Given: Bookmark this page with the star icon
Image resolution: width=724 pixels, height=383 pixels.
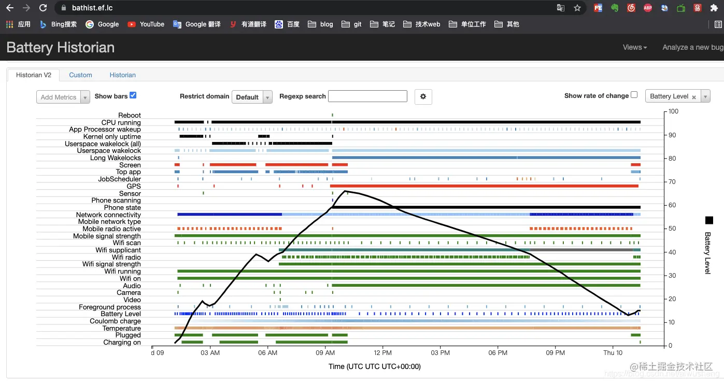Looking at the screenshot, I should point(577,8).
